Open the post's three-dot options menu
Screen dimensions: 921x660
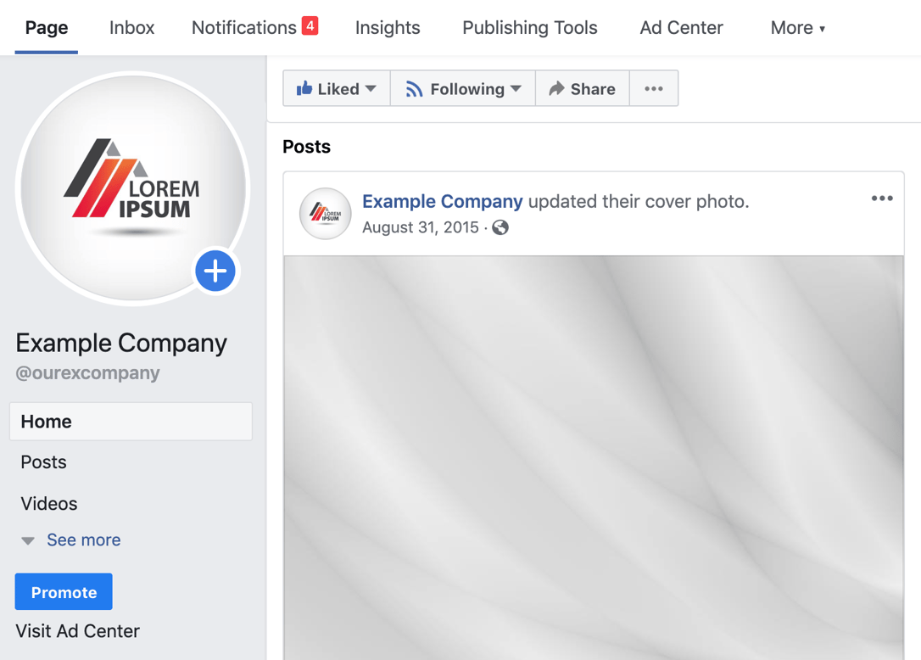coord(882,198)
